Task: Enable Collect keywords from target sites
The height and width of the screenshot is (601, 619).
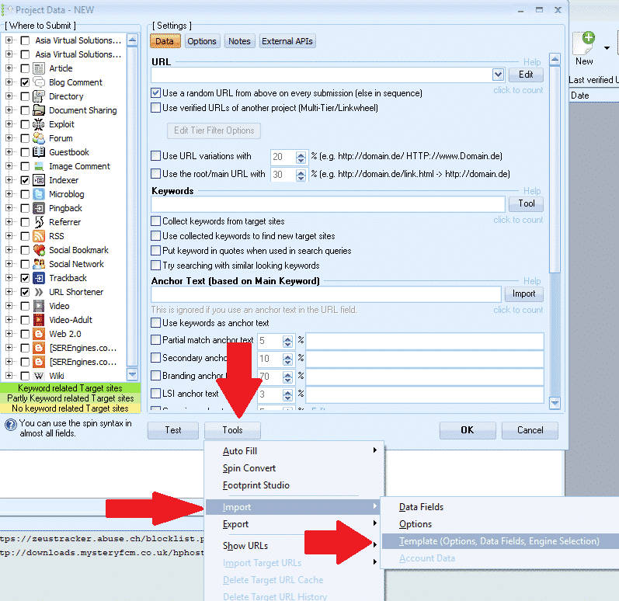Action: 156,221
